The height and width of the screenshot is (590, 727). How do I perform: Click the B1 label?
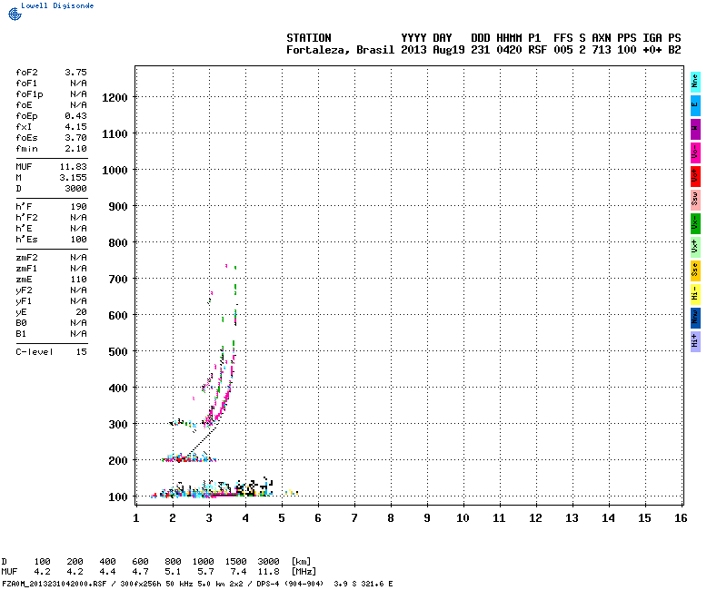[x=21, y=334]
